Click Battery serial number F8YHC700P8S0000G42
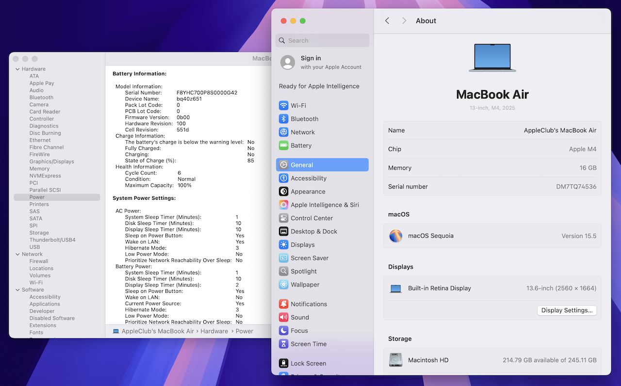The height and width of the screenshot is (386, 621). coord(207,93)
